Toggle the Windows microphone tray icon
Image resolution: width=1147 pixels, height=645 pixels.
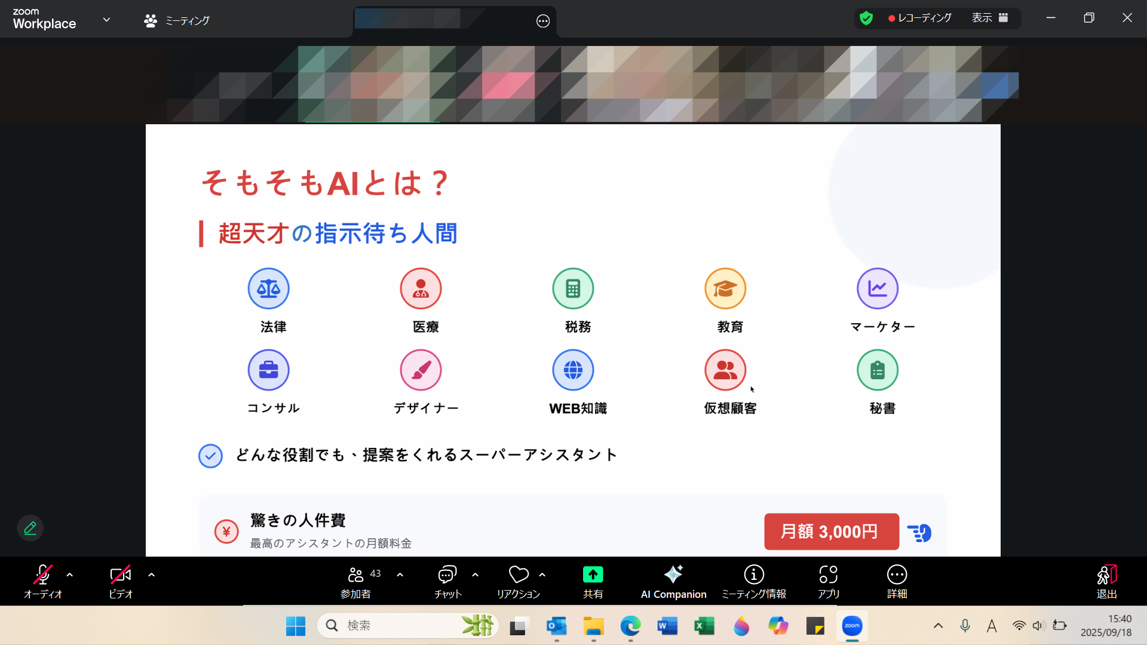point(965,625)
